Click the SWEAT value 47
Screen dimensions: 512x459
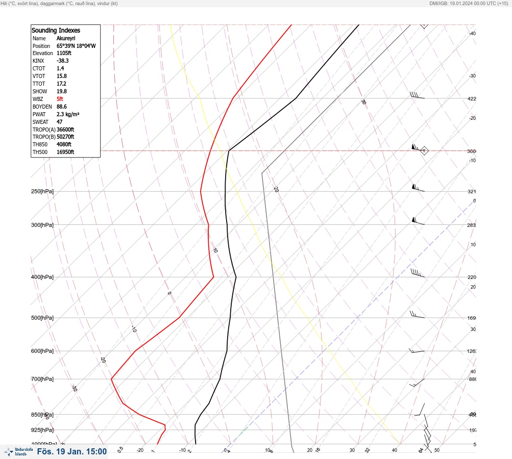pyautogui.click(x=59, y=122)
